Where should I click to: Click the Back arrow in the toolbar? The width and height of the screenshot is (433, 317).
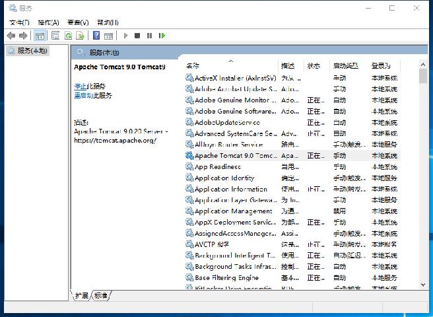click(11, 36)
